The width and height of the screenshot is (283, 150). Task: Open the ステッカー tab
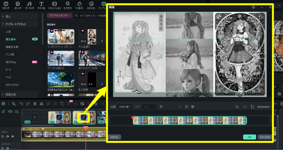coord(91,6)
